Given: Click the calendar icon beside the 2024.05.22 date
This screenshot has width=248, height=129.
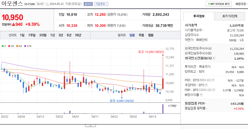Looking at the screenshot, I should (47, 4).
